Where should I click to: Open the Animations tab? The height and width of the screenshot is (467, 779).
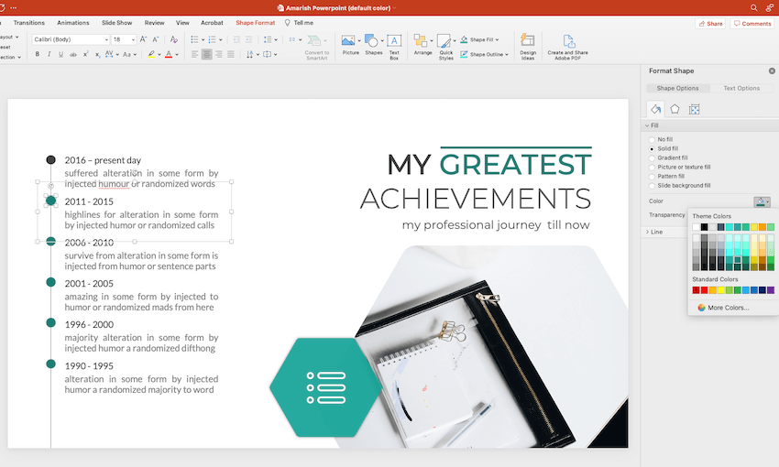pyautogui.click(x=73, y=23)
